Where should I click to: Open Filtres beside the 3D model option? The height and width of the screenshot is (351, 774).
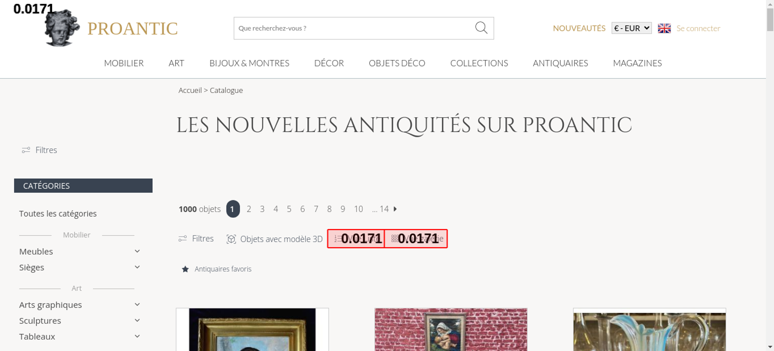196,239
